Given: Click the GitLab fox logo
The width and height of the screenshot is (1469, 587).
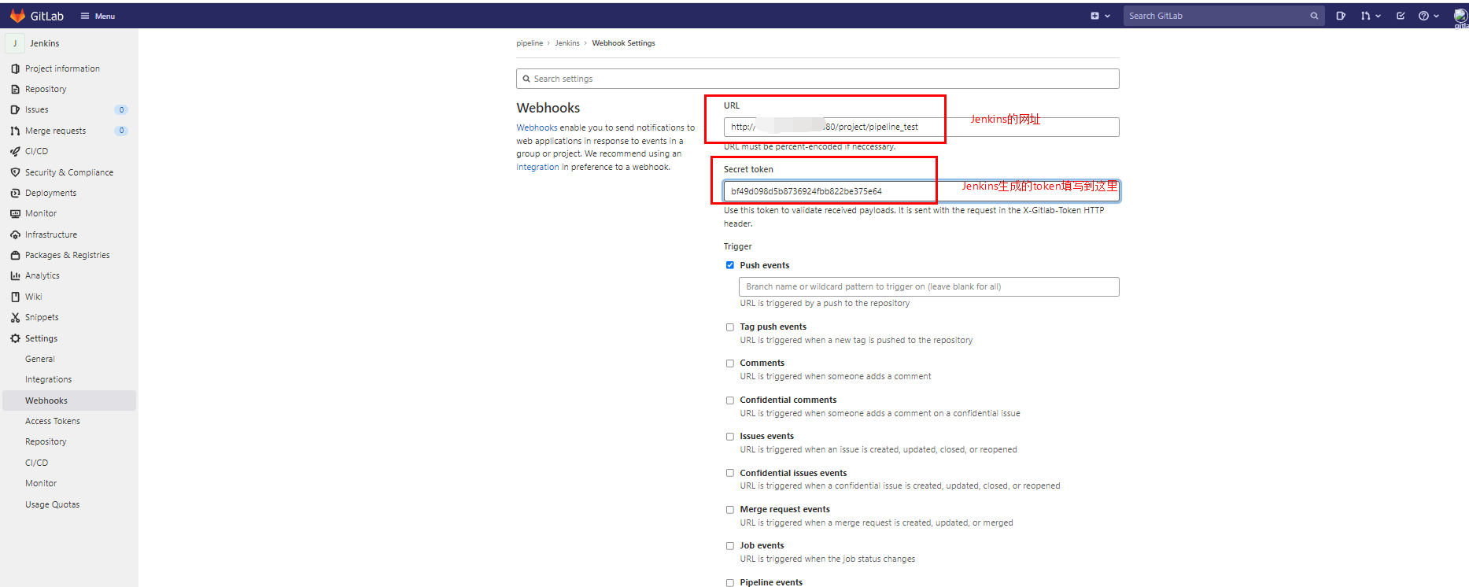Looking at the screenshot, I should point(17,16).
